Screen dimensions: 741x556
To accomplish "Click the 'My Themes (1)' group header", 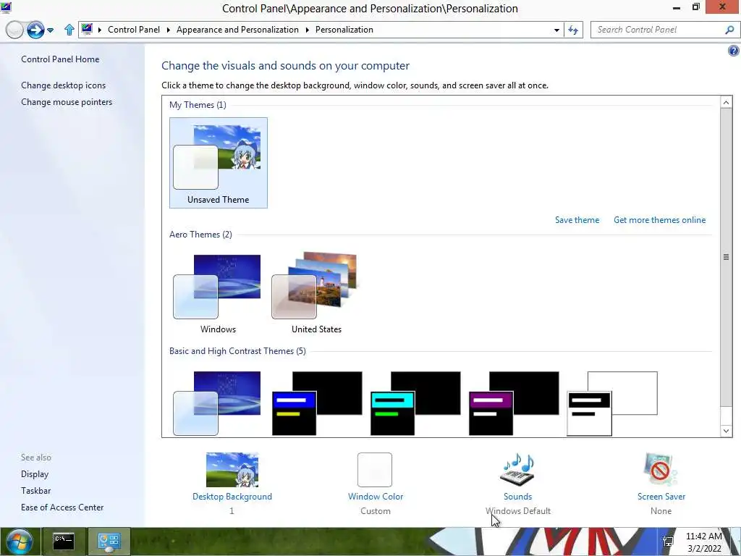I will click(198, 104).
